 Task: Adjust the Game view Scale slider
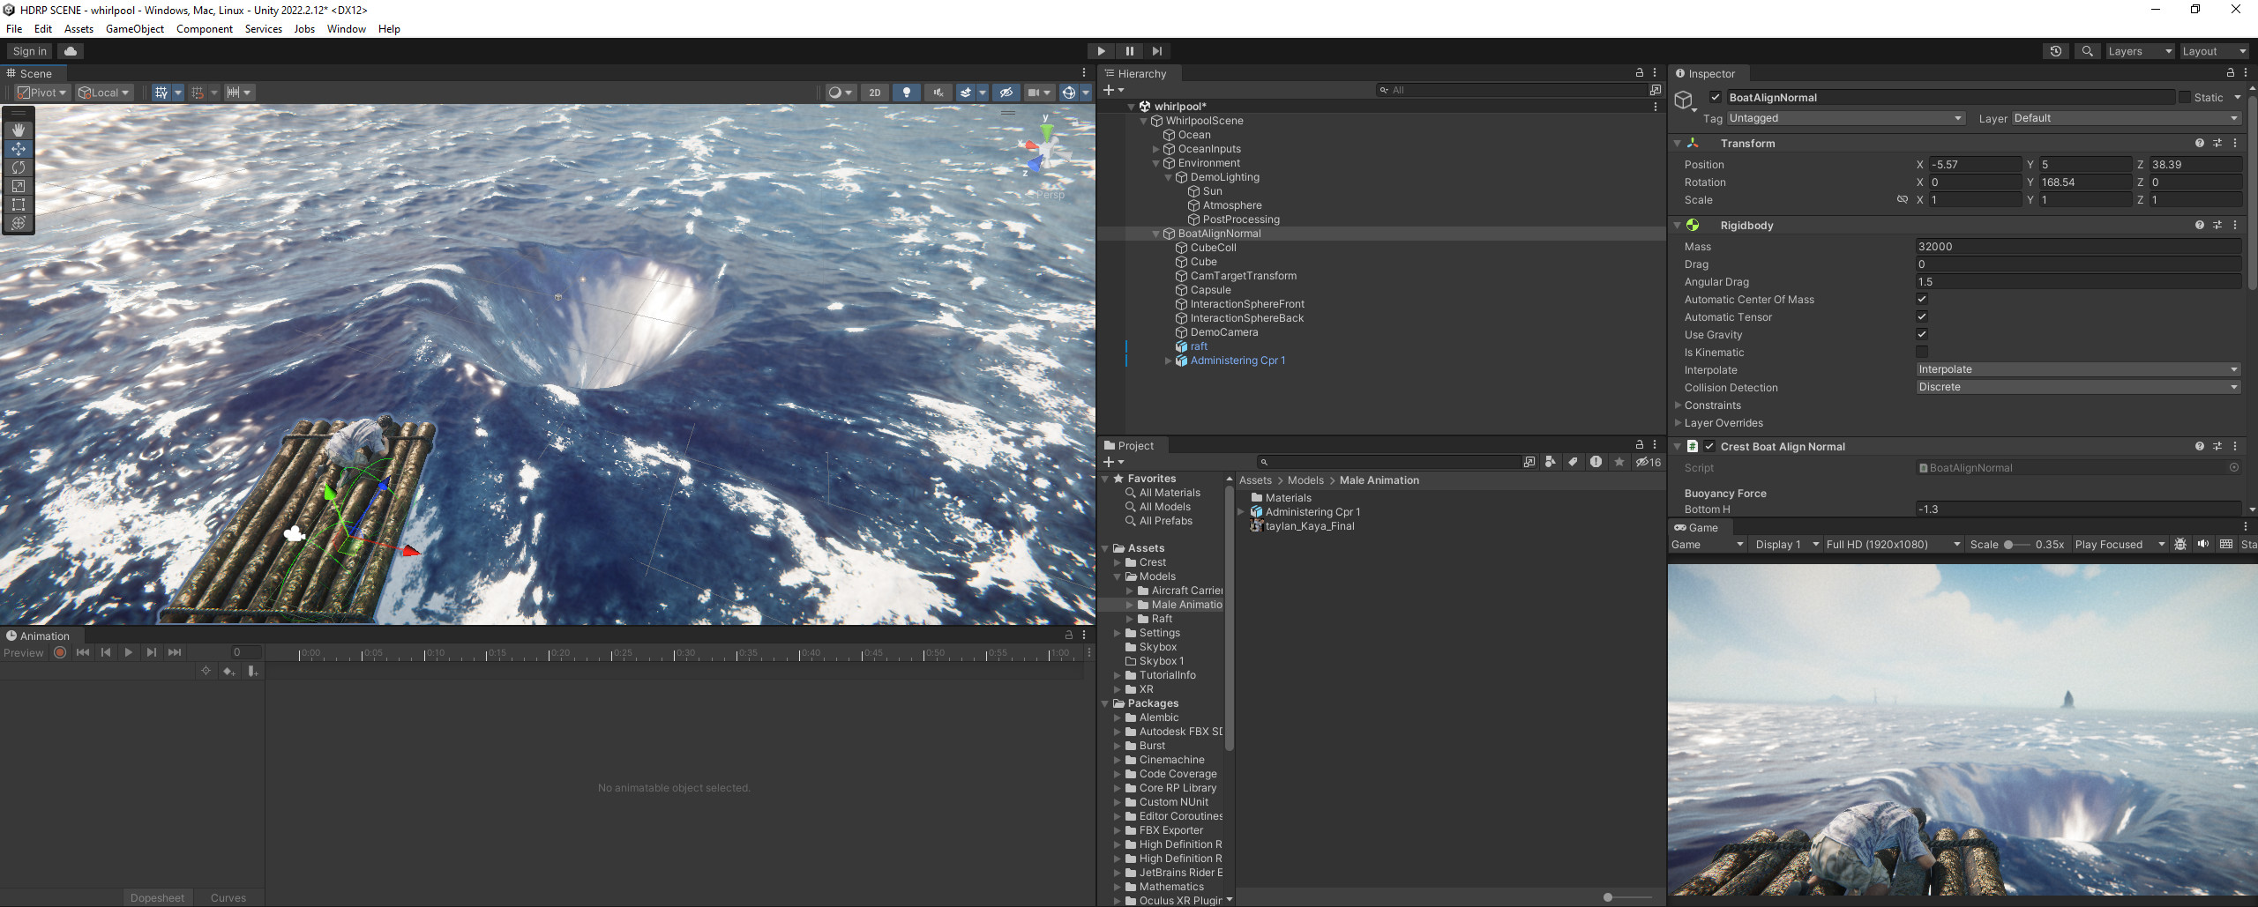2009,544
